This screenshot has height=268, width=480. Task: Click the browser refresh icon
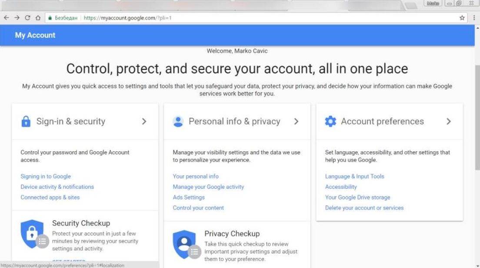(27, 18)
